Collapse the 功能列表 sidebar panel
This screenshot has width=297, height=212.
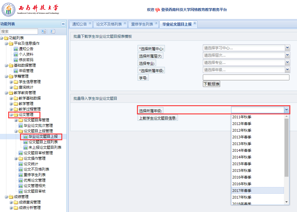63,24
